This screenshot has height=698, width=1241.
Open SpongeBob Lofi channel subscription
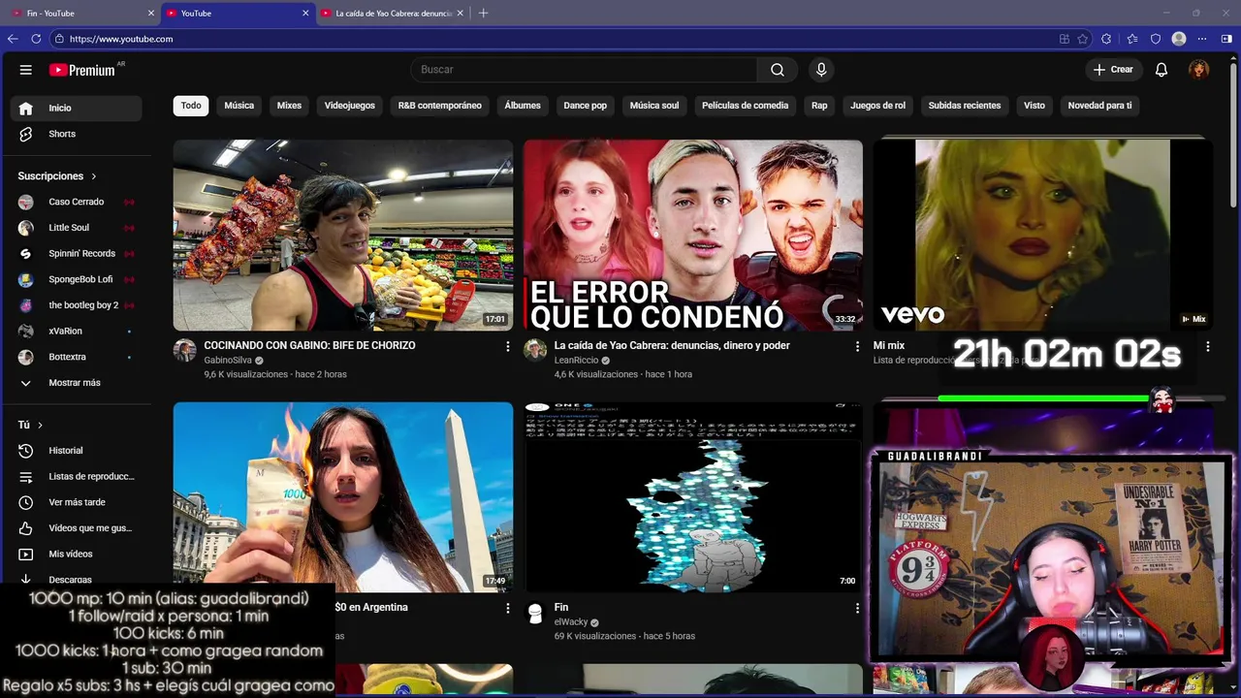76,279
